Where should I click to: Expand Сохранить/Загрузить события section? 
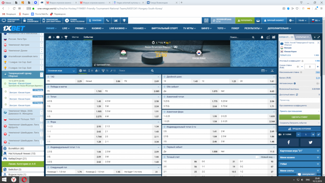coord(299,123)
